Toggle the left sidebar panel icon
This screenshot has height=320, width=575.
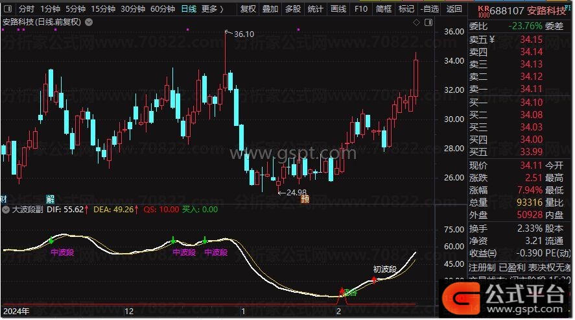[x=7, y=8]
